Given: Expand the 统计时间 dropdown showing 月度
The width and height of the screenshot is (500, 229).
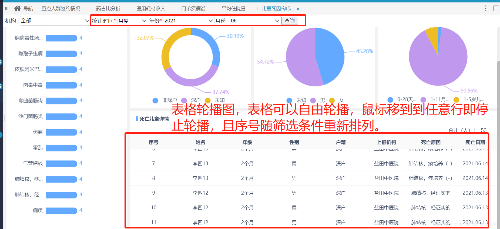Looking at the screenshot, I should click(x=132, y=21).
